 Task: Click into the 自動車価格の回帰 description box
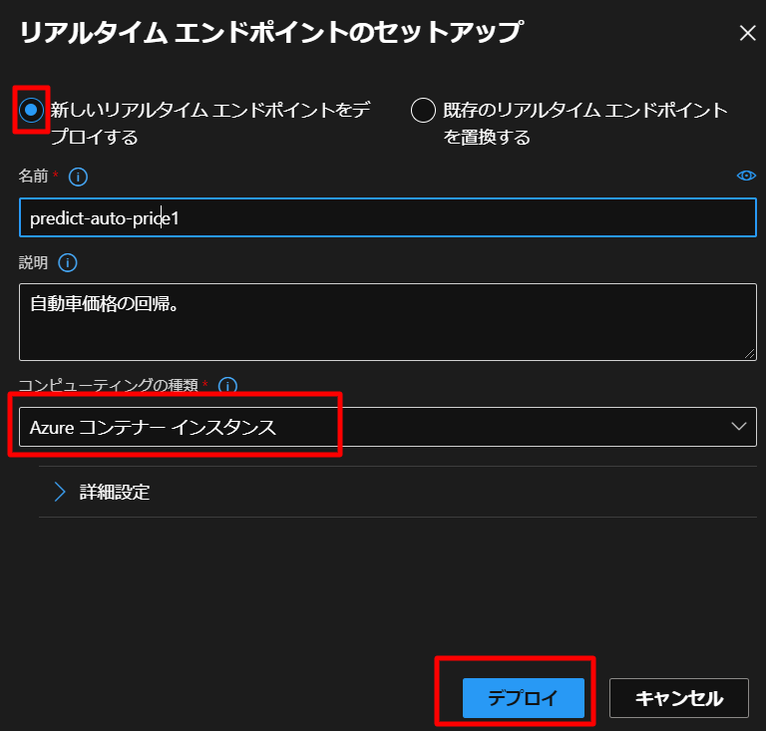[x=387, y=321]
